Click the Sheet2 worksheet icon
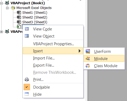 tap(19, 17)
